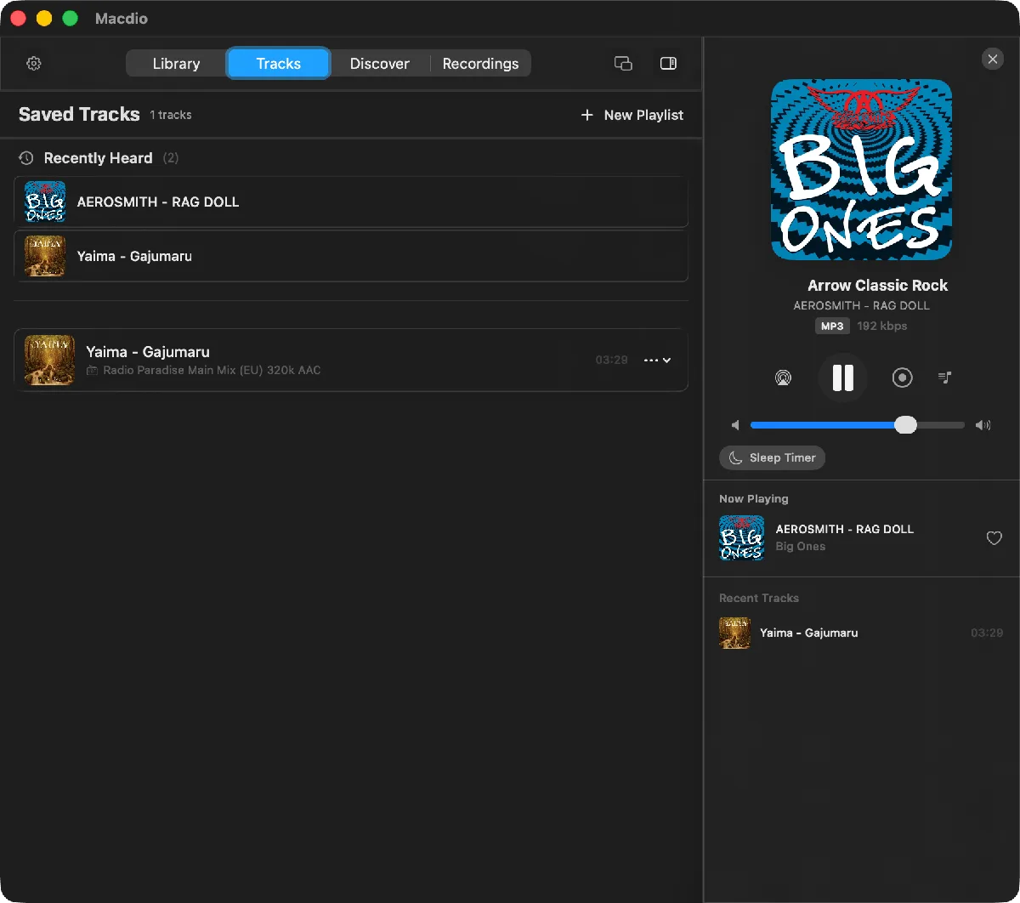Create a New Playlist
Image resolution: width=1020 pixels, height=903 pixels.
pos(632,115)
